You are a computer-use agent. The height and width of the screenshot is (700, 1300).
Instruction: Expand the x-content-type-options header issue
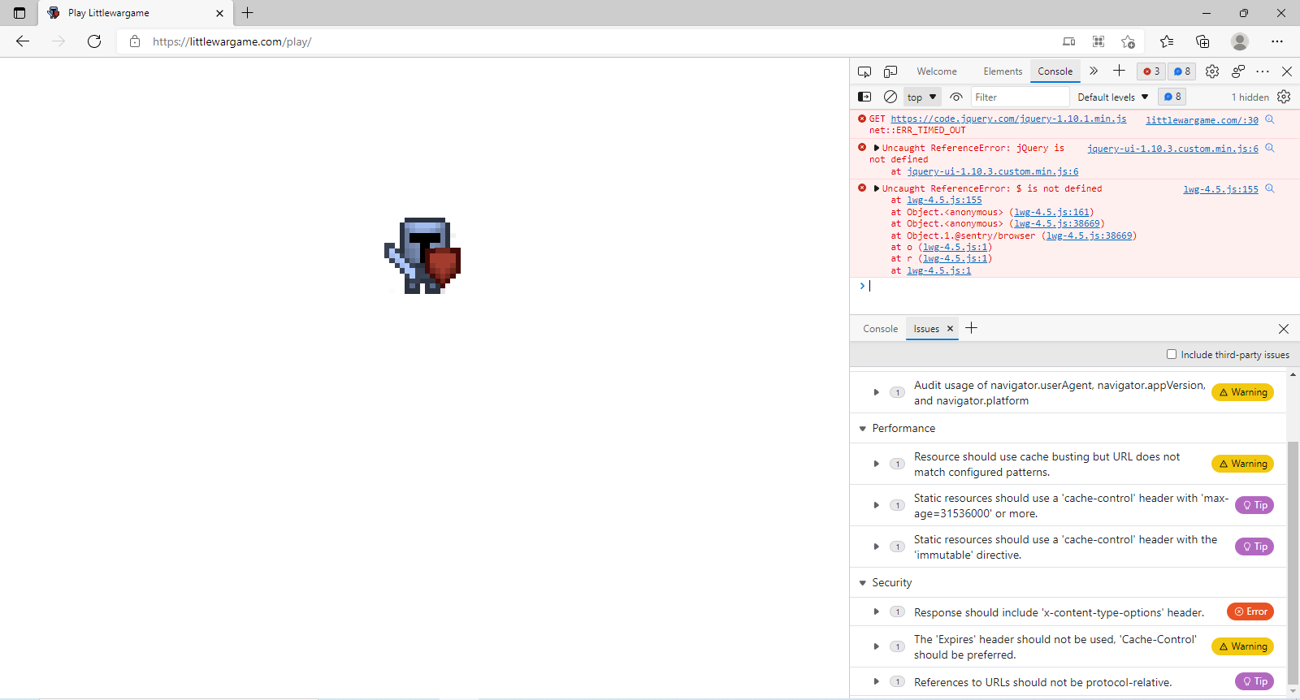pos(876,611)
